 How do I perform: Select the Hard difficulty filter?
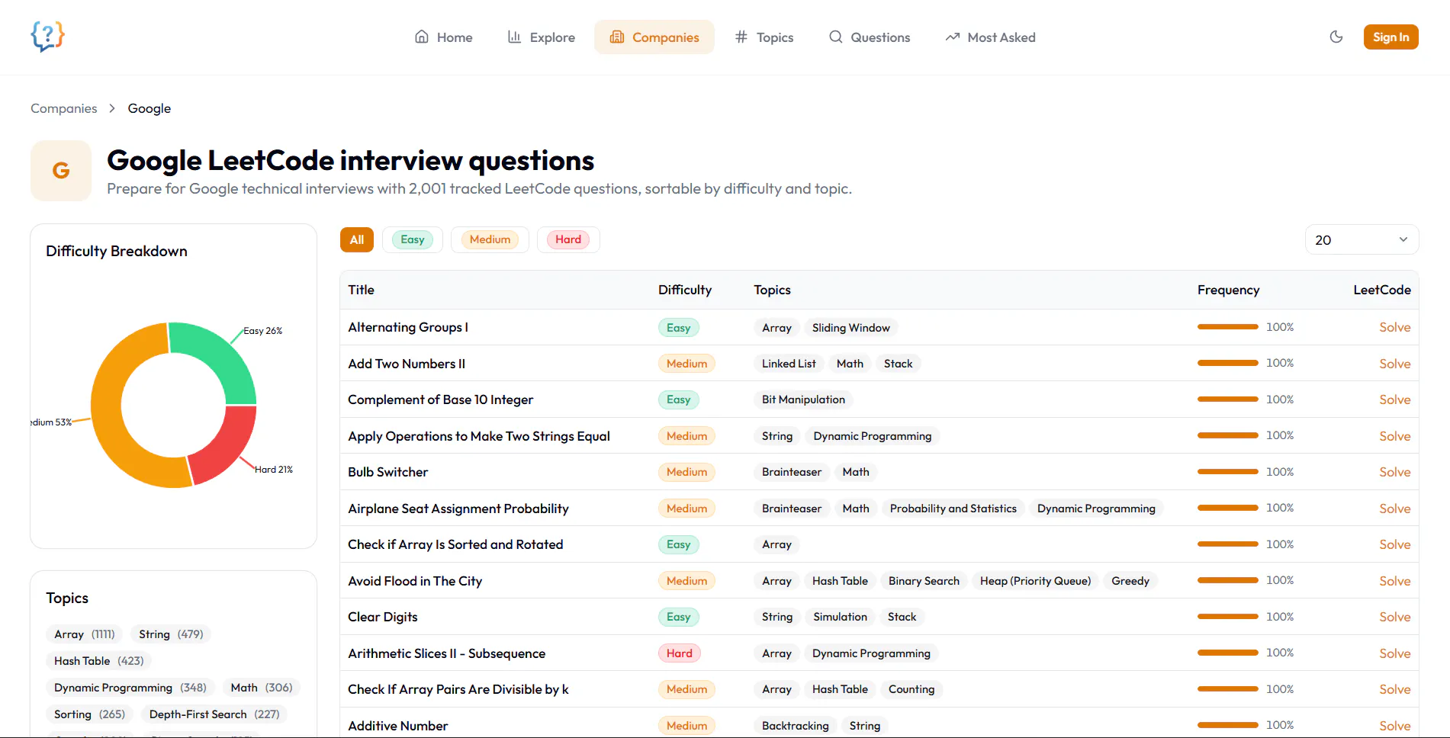568,239
